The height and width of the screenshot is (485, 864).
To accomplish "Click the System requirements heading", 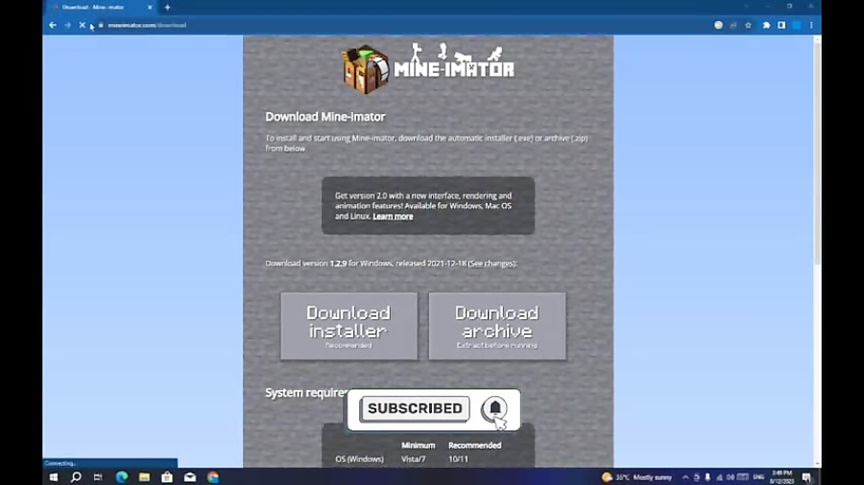I will [x=306, y=393].
